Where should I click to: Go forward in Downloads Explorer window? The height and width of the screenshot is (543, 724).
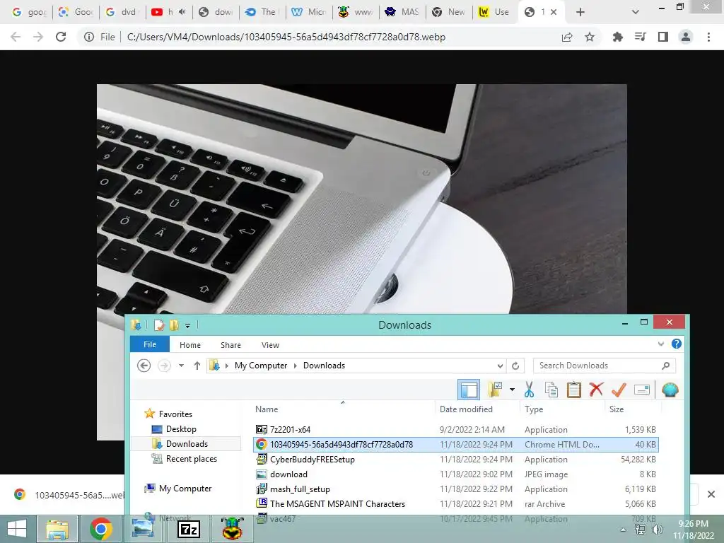point(164,366)
